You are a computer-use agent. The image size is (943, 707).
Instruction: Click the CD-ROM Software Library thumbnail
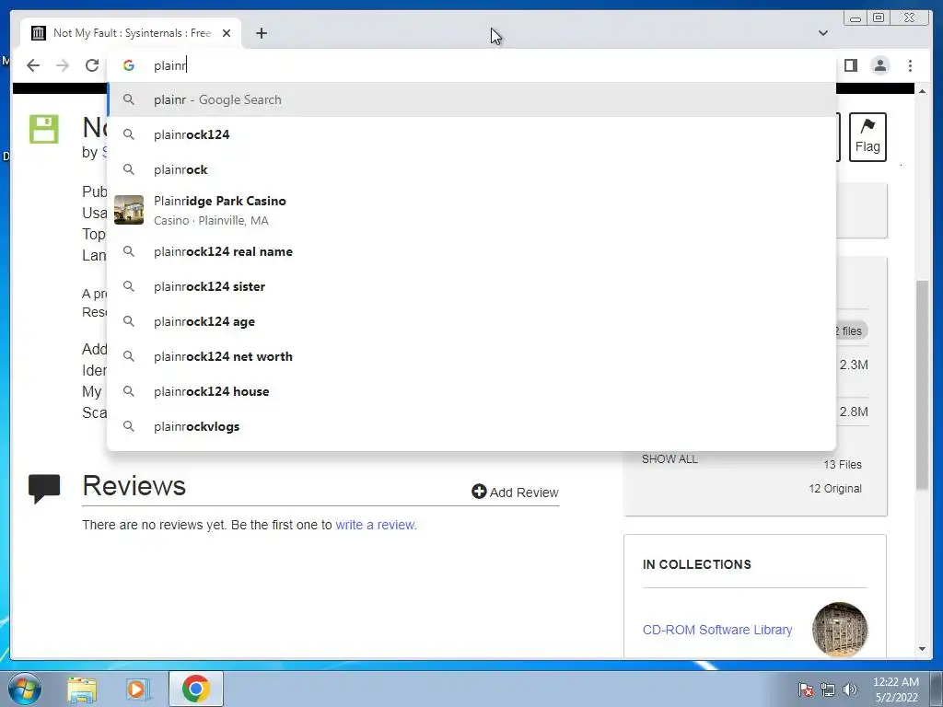(840, 629)
